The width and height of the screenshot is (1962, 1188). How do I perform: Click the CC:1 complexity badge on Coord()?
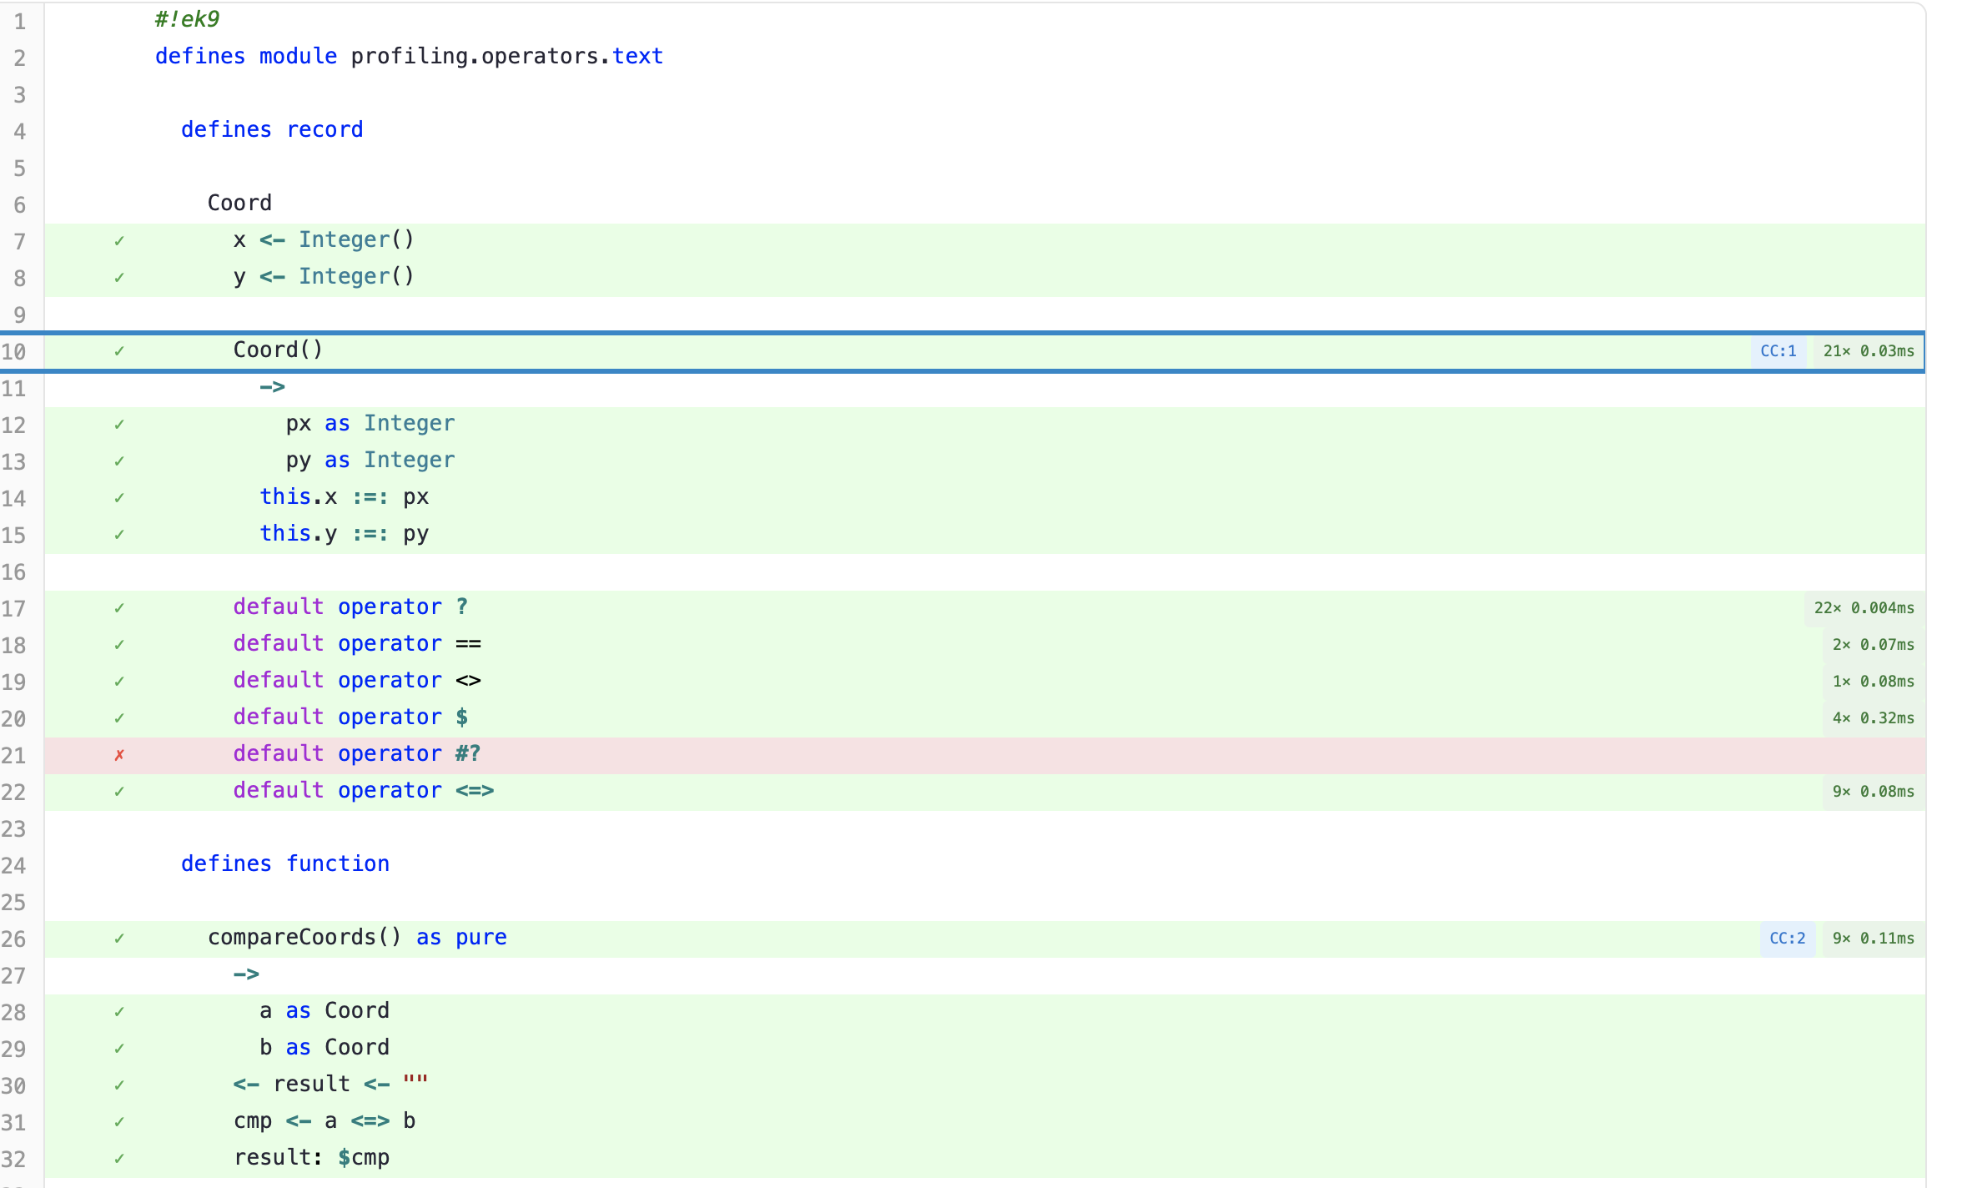point(1779,350)
